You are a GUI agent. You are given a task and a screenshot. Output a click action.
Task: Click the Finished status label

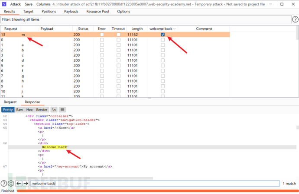8,191
